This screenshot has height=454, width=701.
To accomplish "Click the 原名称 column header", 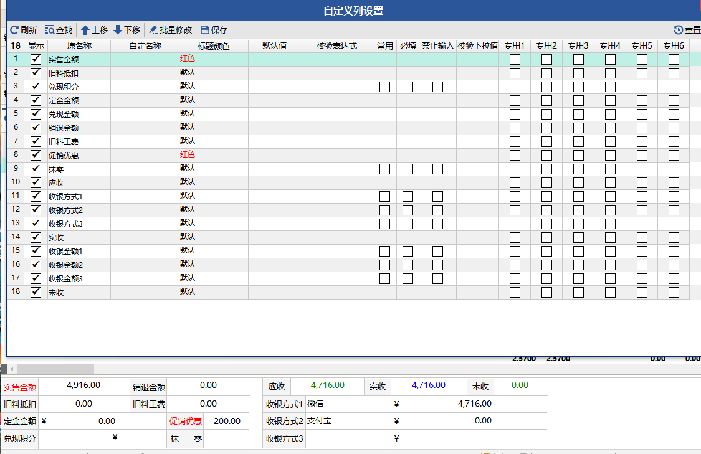I will (x=79, y=45).
